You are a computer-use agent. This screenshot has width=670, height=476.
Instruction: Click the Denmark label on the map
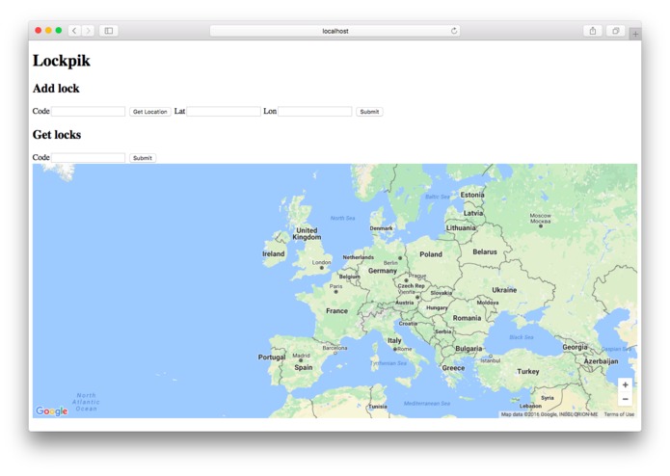pos(381,228)
